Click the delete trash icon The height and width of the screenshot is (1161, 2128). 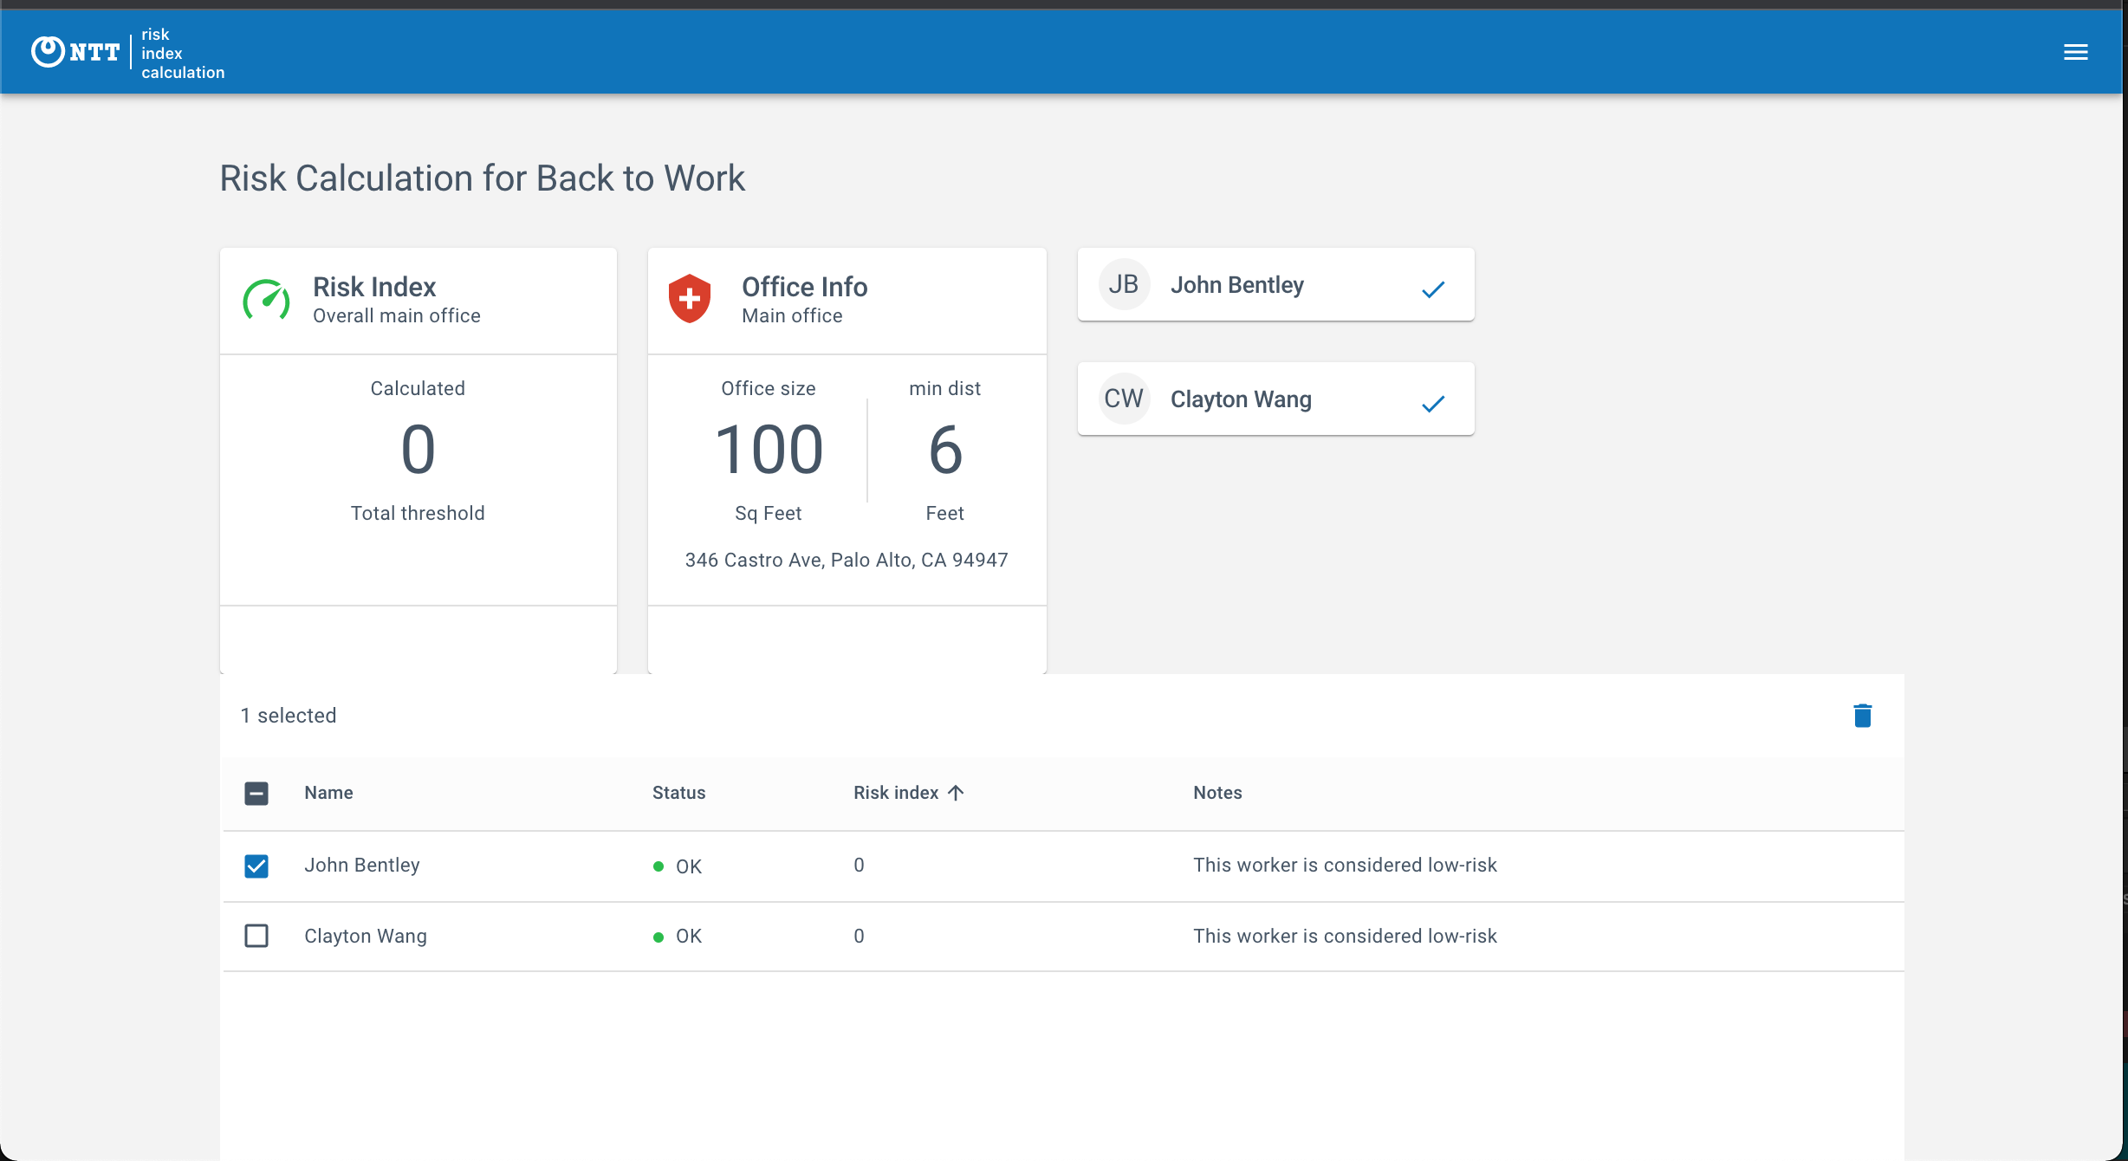point(1862,716)
